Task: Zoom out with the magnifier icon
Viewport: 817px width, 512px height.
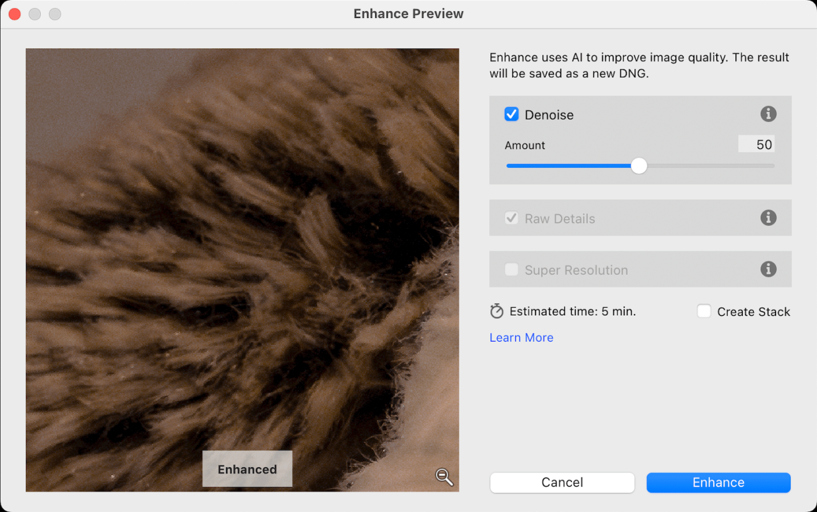Action: pyautogui.click(x=444, y=476)
